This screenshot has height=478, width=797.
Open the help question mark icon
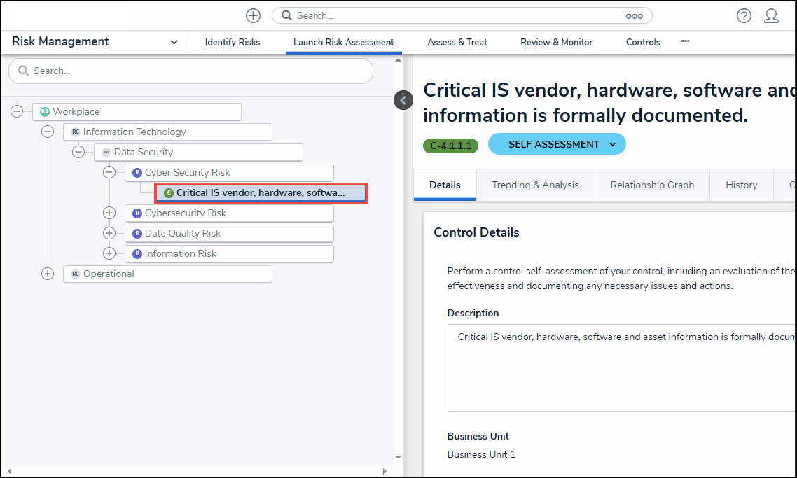[x=744, y=15]
